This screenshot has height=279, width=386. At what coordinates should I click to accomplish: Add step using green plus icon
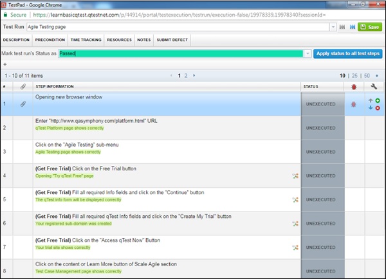378,100
